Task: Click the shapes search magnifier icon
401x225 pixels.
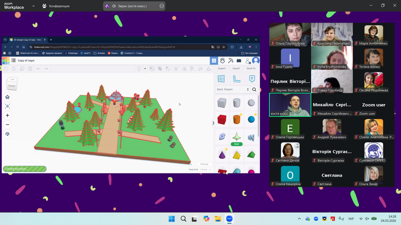Action: pos(254,89)
